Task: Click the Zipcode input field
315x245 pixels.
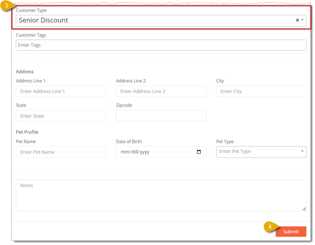Action: click(161, 116)
